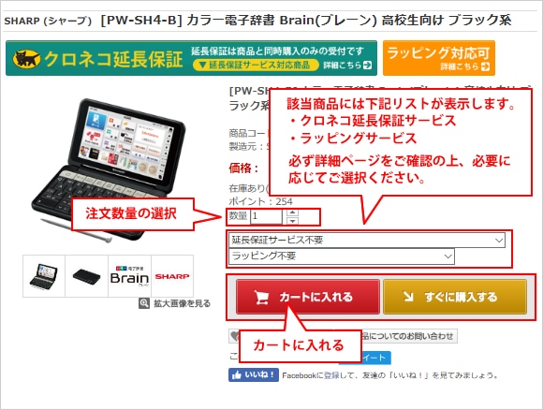Screen dimensions: 543x410
Task: Select the open dictionary thumbnail
Action: pyautogui.click(x=44, y=276)
